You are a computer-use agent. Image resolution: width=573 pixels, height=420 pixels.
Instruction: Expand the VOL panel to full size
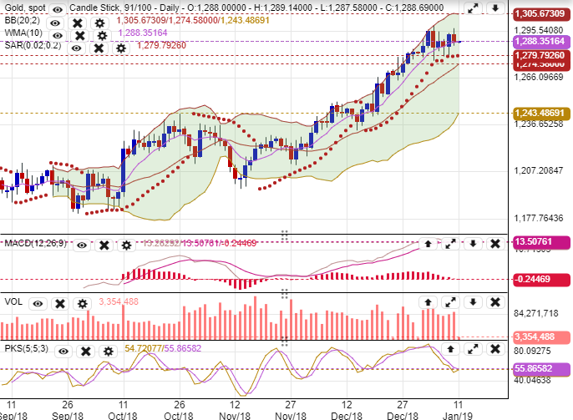450,301
